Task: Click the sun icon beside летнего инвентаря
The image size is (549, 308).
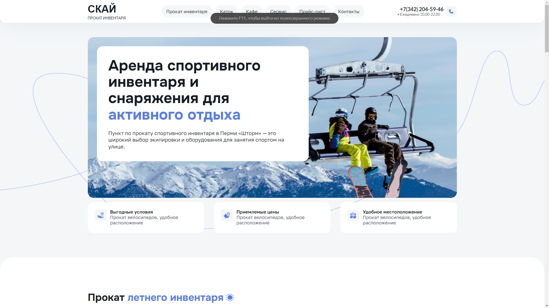Action: tap(230, 297)
